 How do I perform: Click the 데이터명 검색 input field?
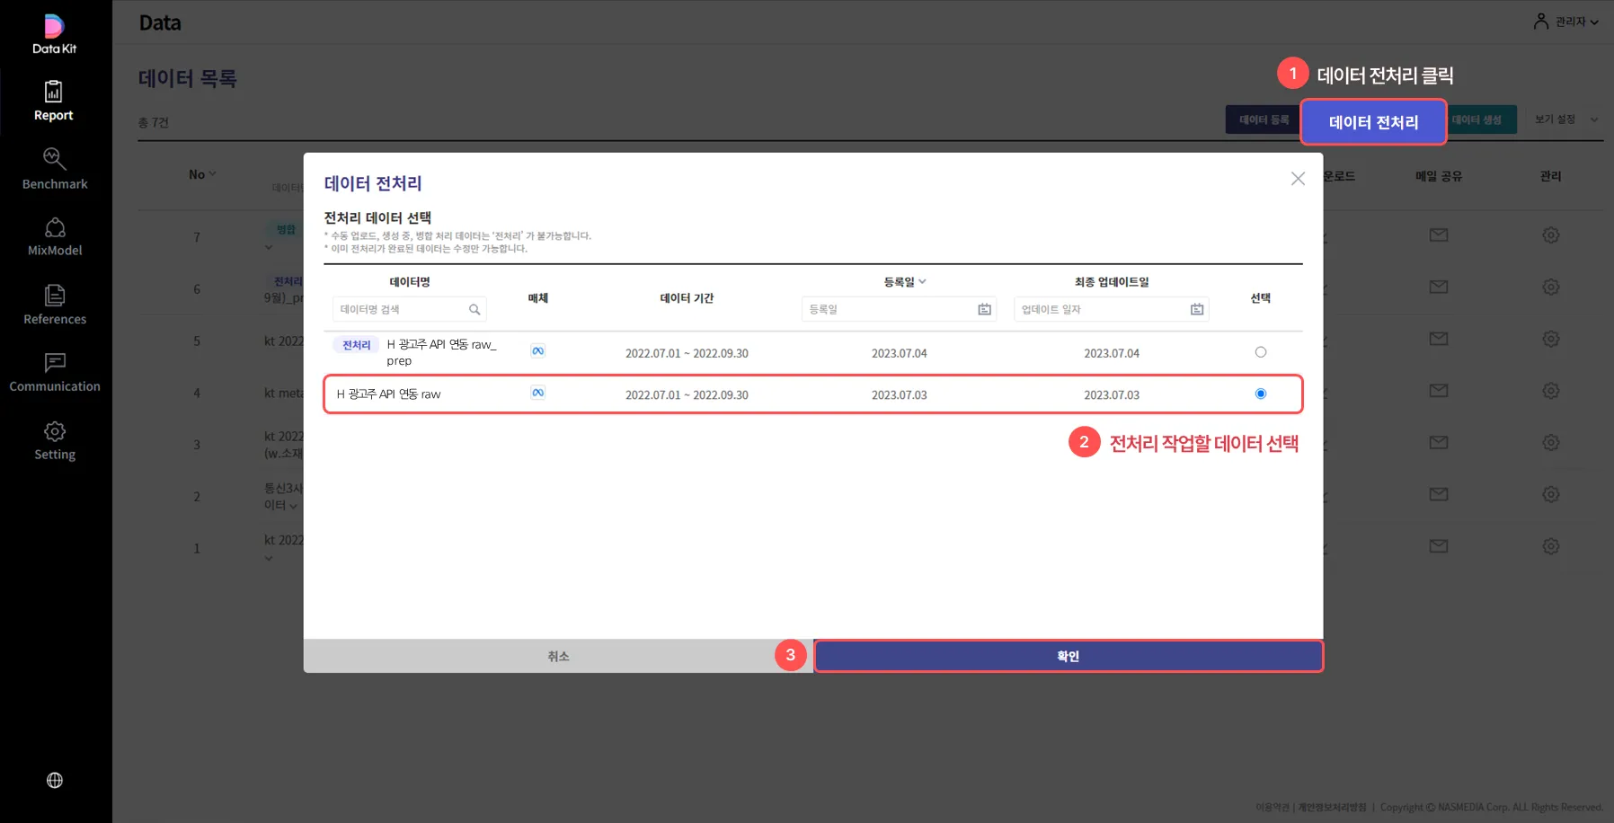coord(409,309)
